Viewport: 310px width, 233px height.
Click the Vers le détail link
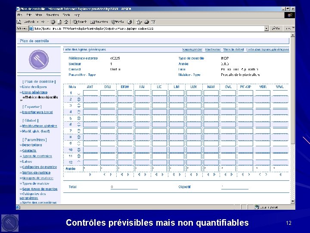[233, 50]
